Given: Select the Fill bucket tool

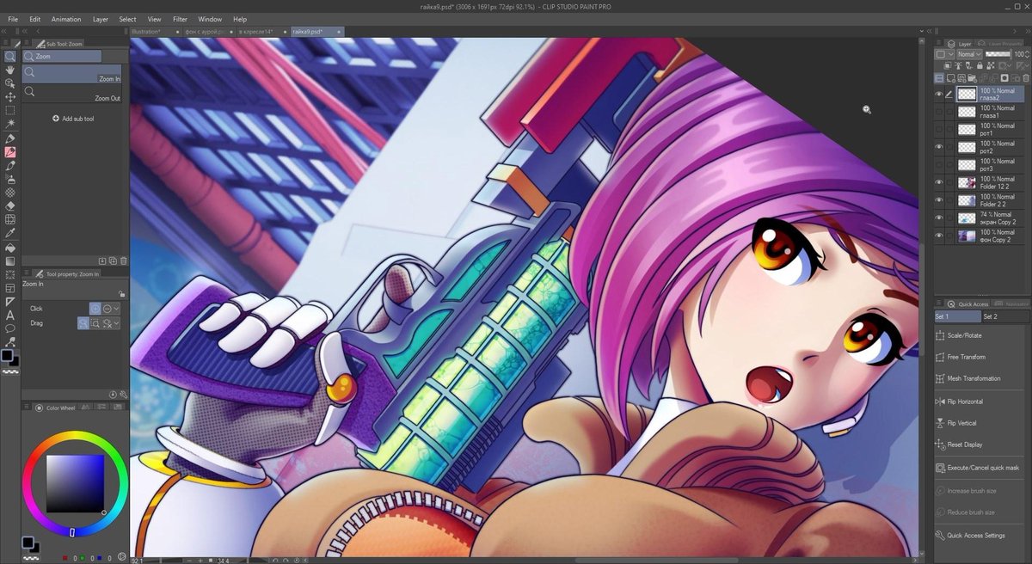Looking at the screenshot, I should (10, 248).
